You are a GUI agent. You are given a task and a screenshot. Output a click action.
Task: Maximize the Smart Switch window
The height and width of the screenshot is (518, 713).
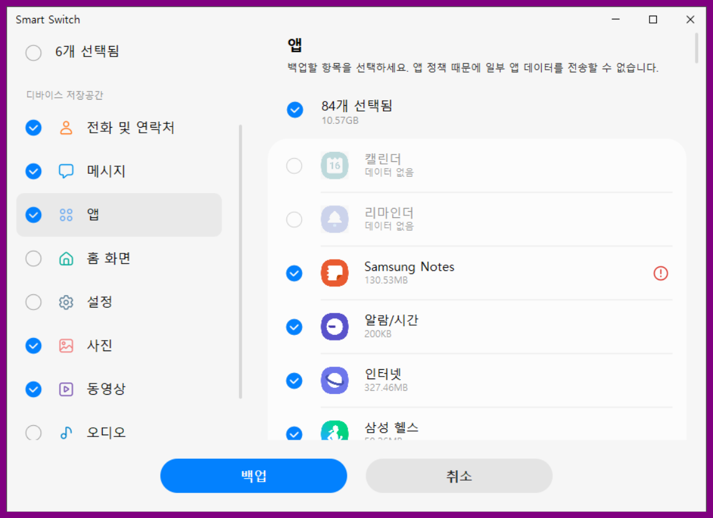[653, 19]
